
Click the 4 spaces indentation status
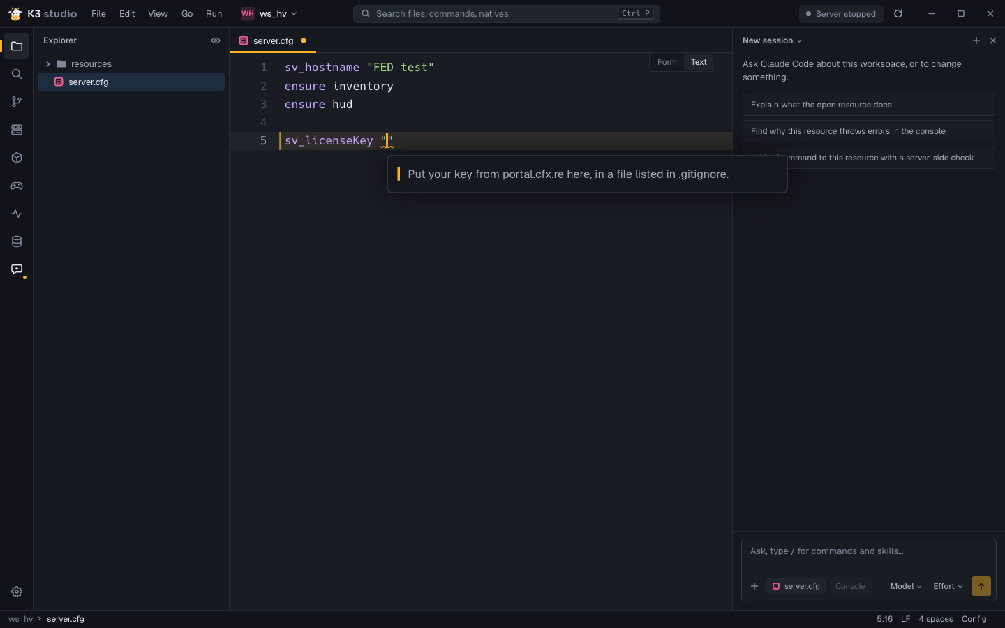click(x=936, y=619)
